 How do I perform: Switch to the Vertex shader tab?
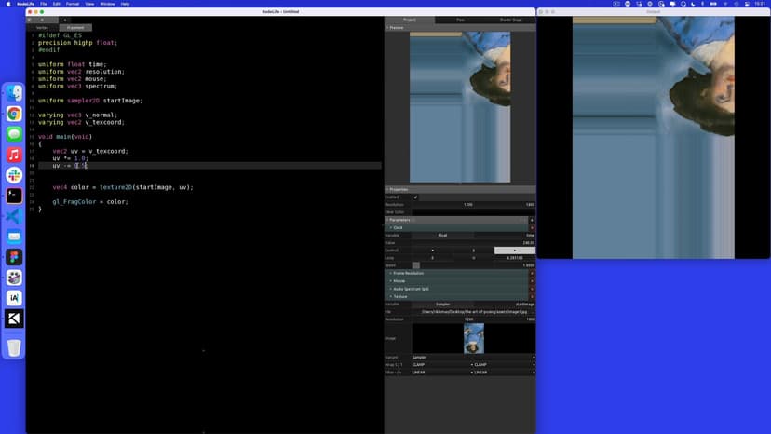42,27
